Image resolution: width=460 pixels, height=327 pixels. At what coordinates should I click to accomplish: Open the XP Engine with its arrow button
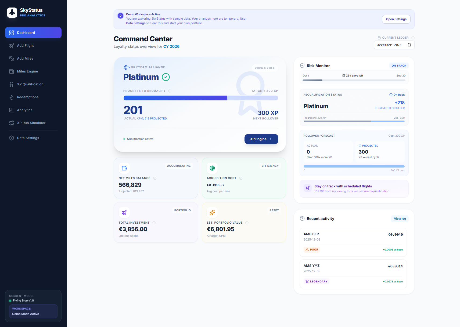(x=261, y=139)
